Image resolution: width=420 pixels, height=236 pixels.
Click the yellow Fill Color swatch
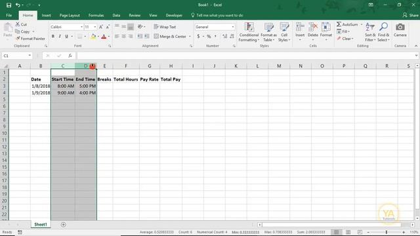tap(93, 37)
